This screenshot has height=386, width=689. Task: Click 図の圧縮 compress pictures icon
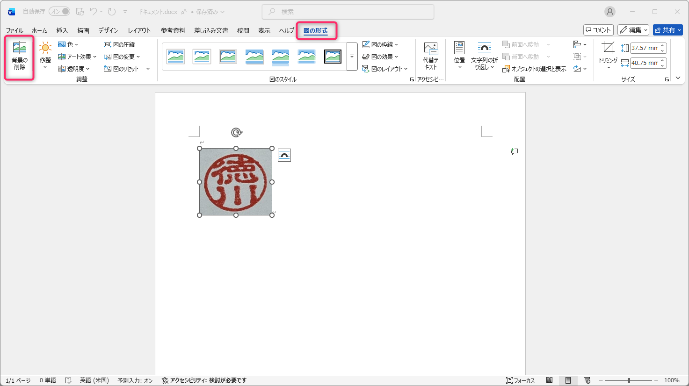pyautogui.click(x=119, y=44)
